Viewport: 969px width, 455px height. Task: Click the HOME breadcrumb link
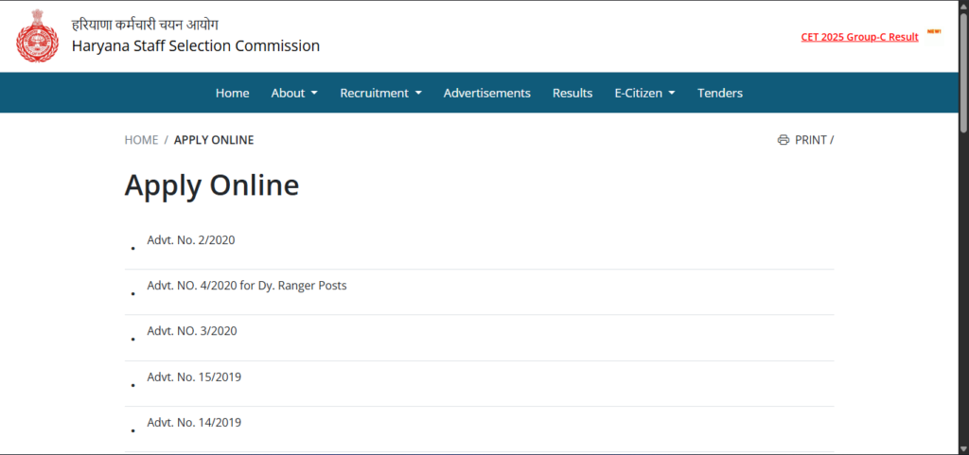pos(141,140)
